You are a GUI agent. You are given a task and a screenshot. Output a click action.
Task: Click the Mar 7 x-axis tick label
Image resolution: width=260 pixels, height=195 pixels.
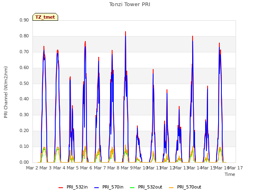(x=100, y=168)
